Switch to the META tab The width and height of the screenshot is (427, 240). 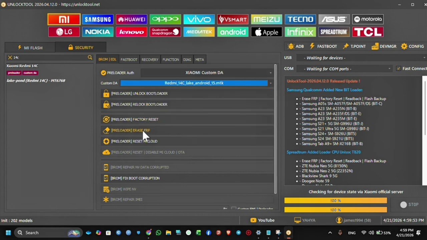(x=199, y=60)
